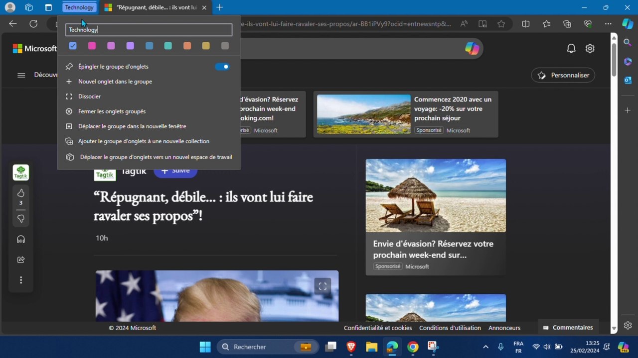Screen dimensions: 638x358
Task: Click the Technology tab group label
Action: coord(79,7)
